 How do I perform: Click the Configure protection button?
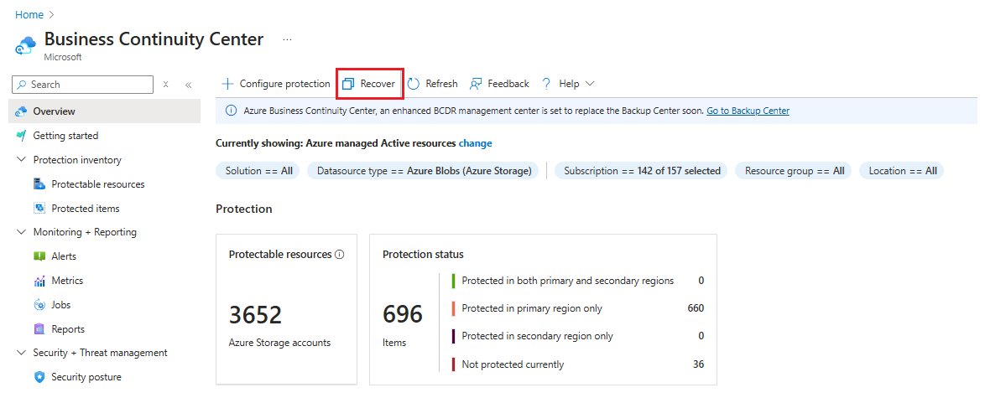(276, 84)
